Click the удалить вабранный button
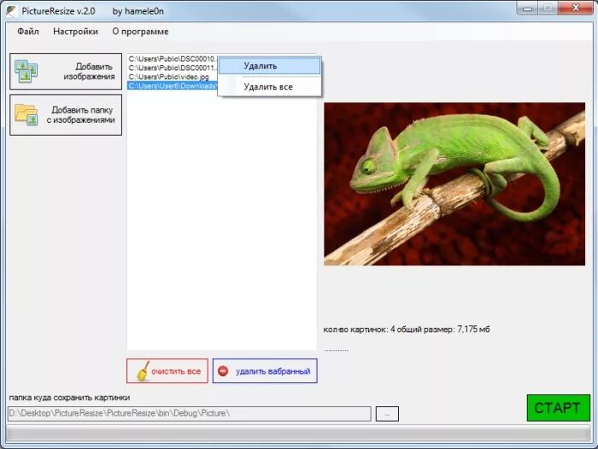This screenshot has height=449, width=598. pyautogui.click(x=265, y=370)
